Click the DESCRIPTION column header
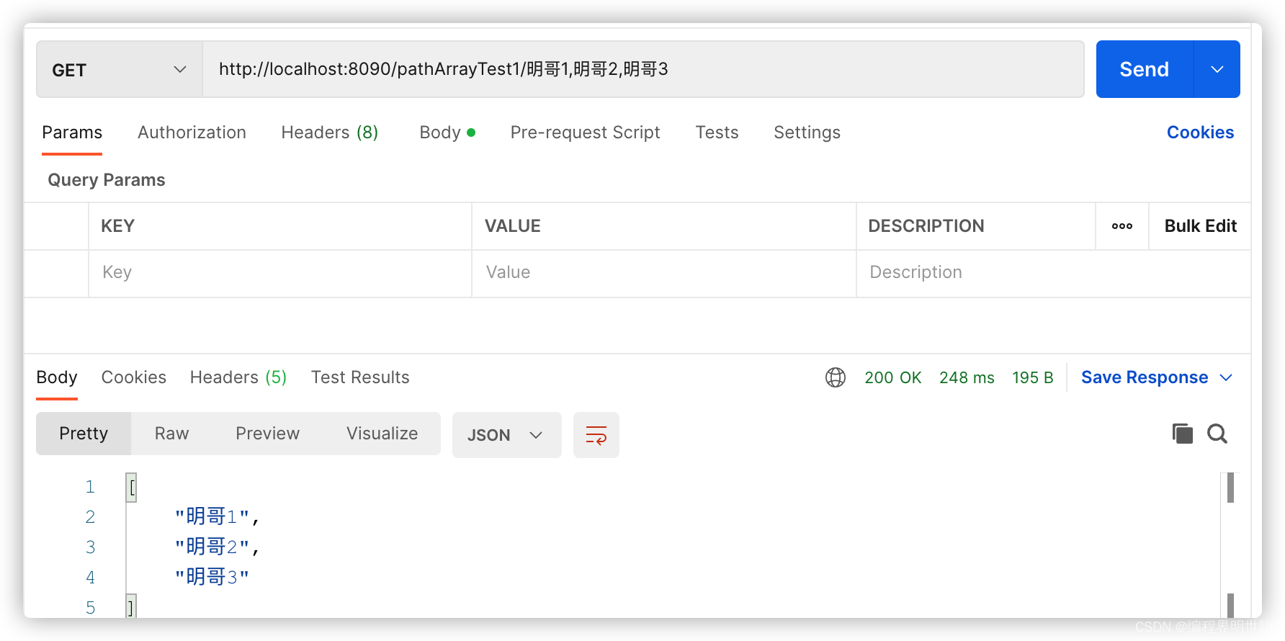This screenshot has height=641, width=1285. pyautogui.click(x=926, y=226)
